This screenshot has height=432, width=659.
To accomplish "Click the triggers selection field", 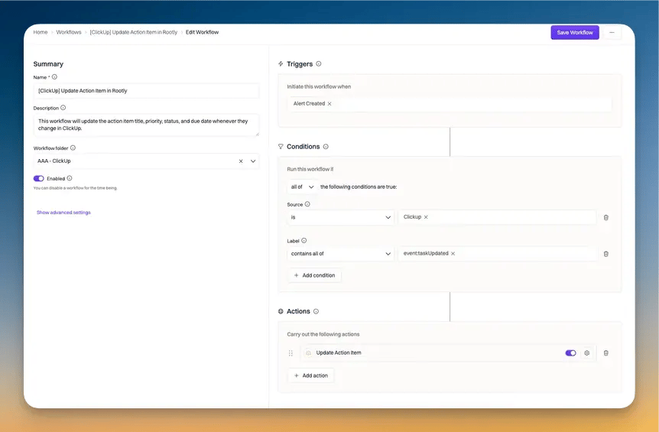I will point(450,104).
